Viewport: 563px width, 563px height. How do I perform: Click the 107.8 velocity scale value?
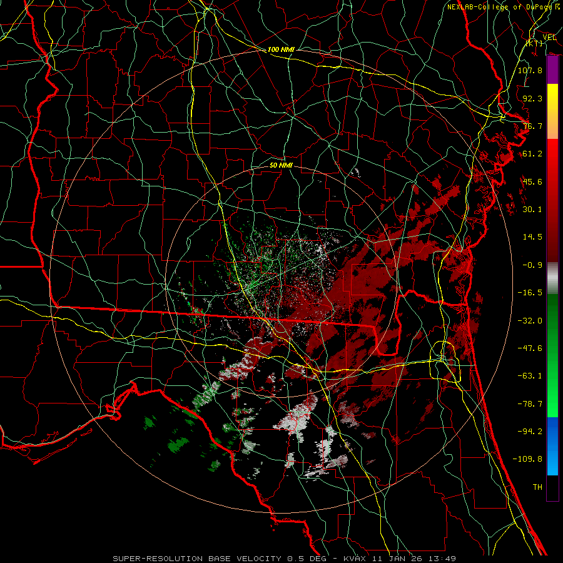click(x=530, y=70)
